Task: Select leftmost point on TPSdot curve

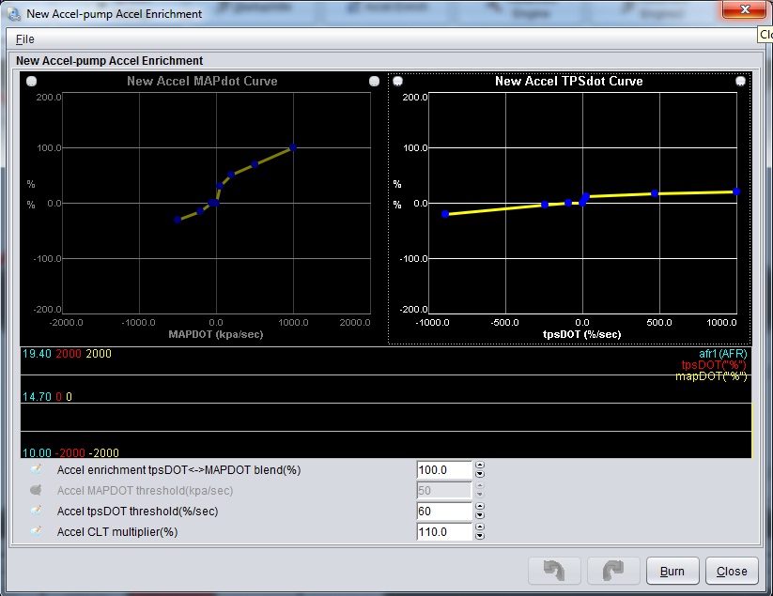Action: [x=445, y=214]
